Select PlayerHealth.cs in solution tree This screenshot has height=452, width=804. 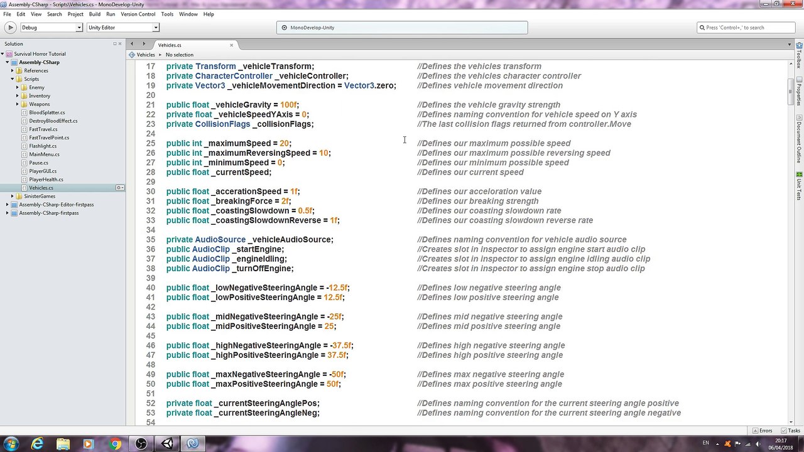[x=46, y=180]
